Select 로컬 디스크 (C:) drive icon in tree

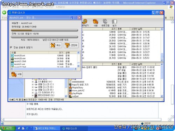point(36,85)
